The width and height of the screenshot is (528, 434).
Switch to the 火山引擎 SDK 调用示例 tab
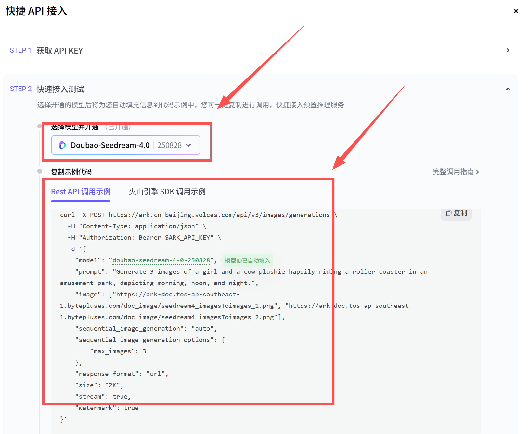(x=167, y=192)
